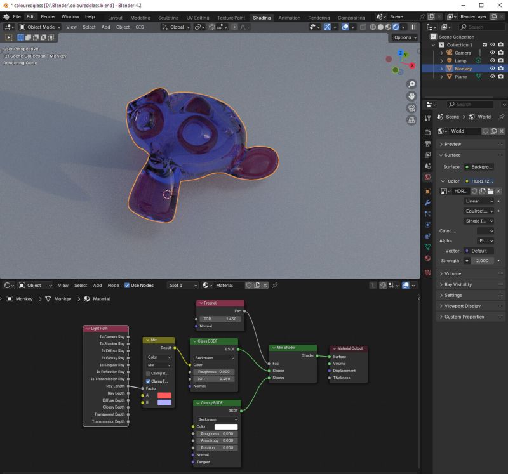This screenshot has width=508, height=474.
Task: Select solid viewport shading
Action: click(380, 27)
